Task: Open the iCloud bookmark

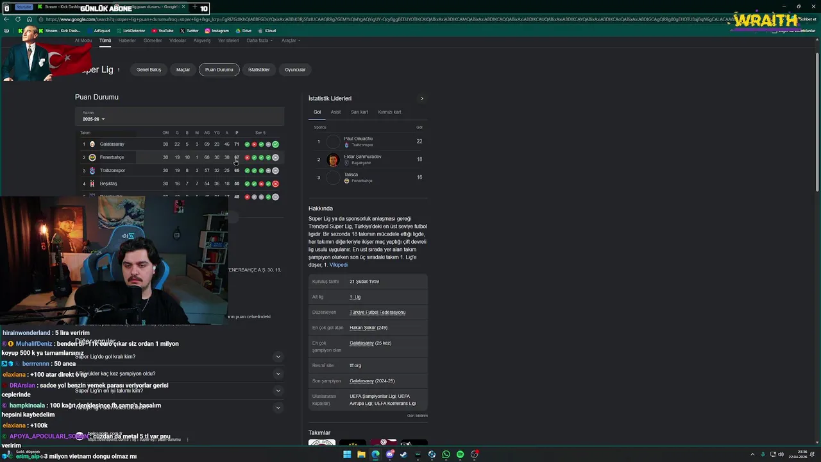Action: (267, 31)
